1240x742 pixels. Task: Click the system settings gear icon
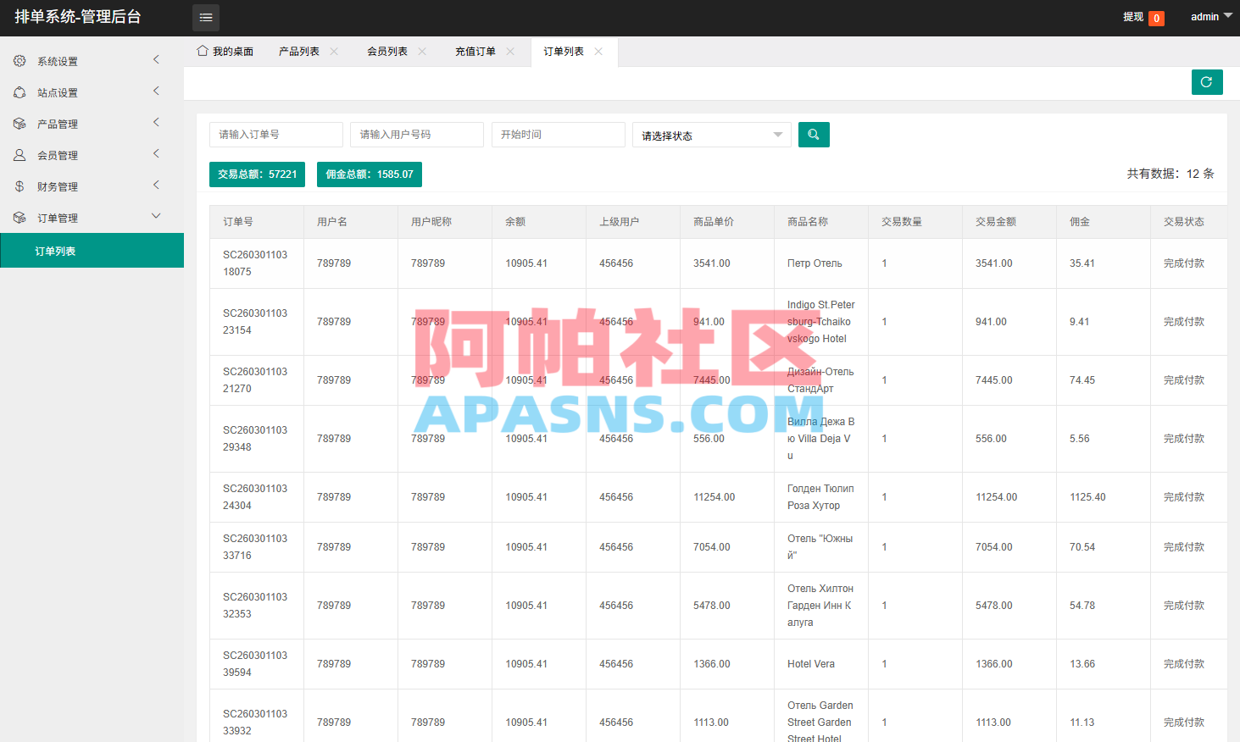click(19, 61)
